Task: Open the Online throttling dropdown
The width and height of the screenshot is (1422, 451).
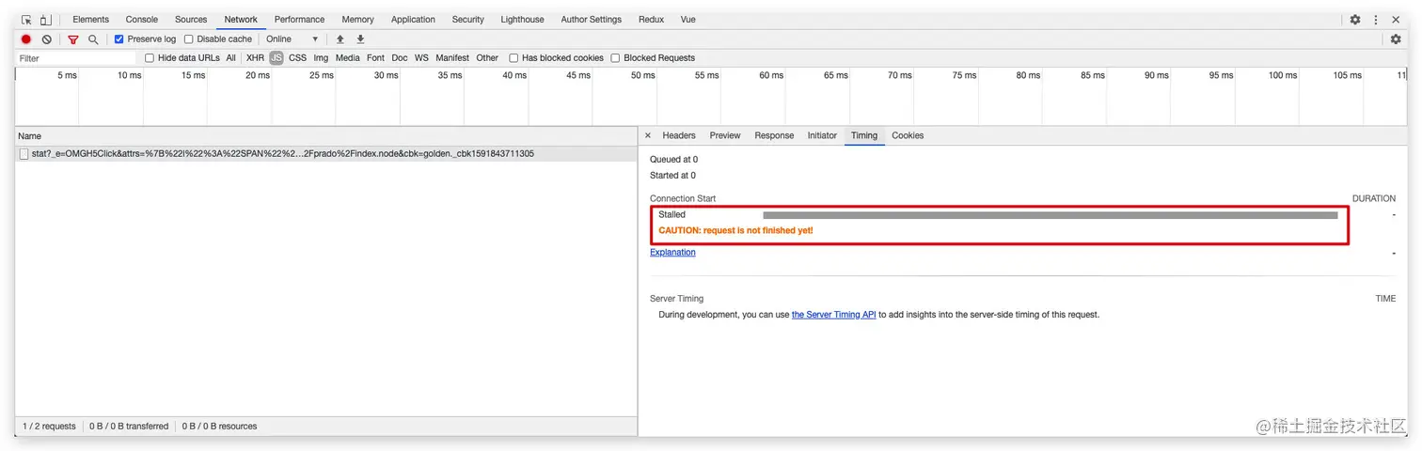Action: [x=292, y=39]
